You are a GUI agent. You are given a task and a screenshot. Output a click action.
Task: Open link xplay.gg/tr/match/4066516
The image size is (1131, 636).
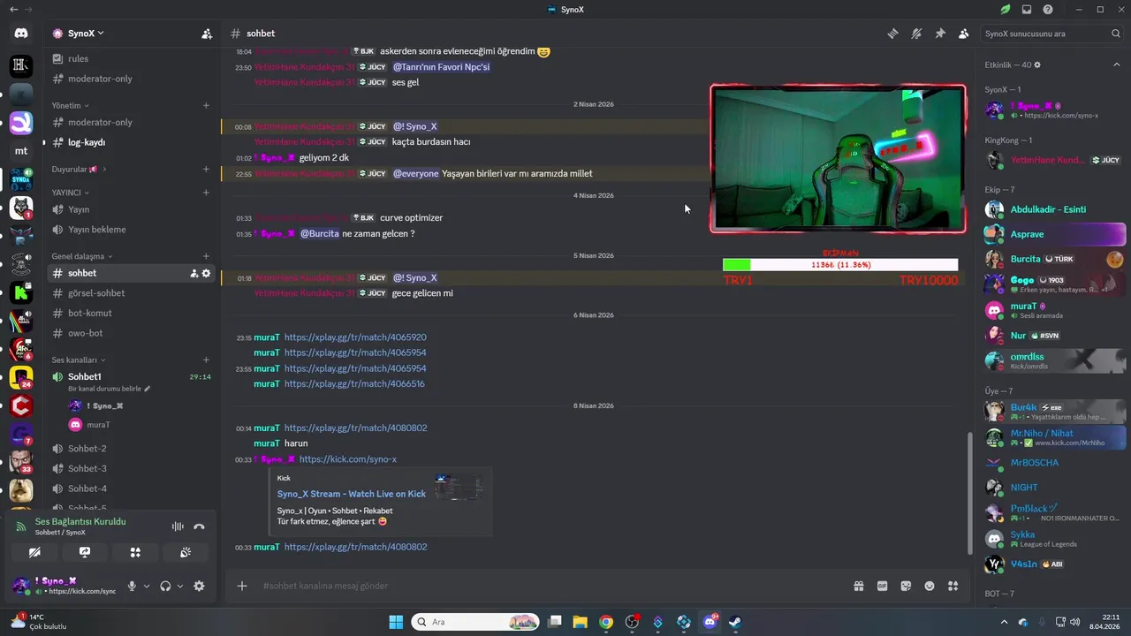click(x=354, y=384)
